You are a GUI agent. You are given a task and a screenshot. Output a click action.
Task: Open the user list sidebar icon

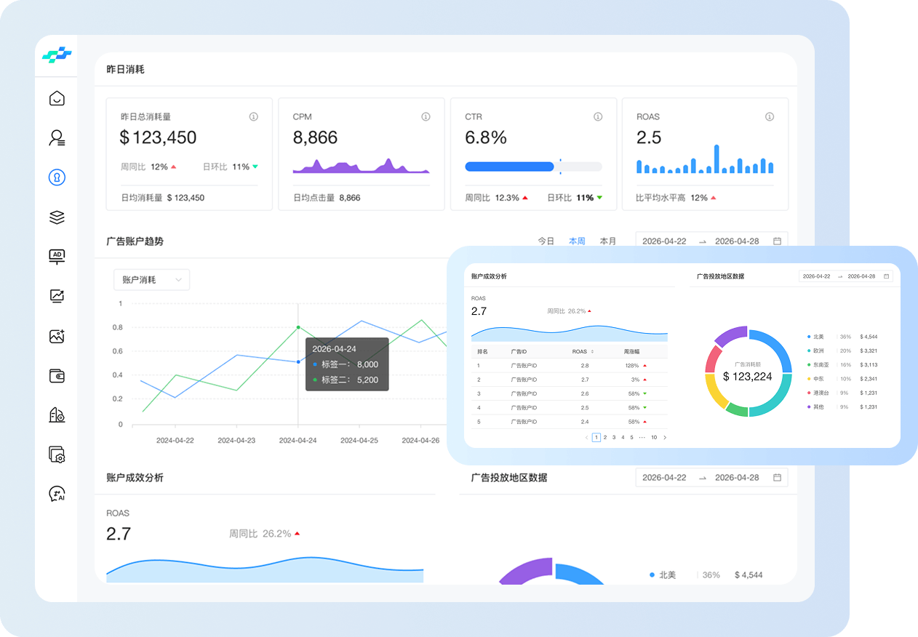(x=57, y=137)
